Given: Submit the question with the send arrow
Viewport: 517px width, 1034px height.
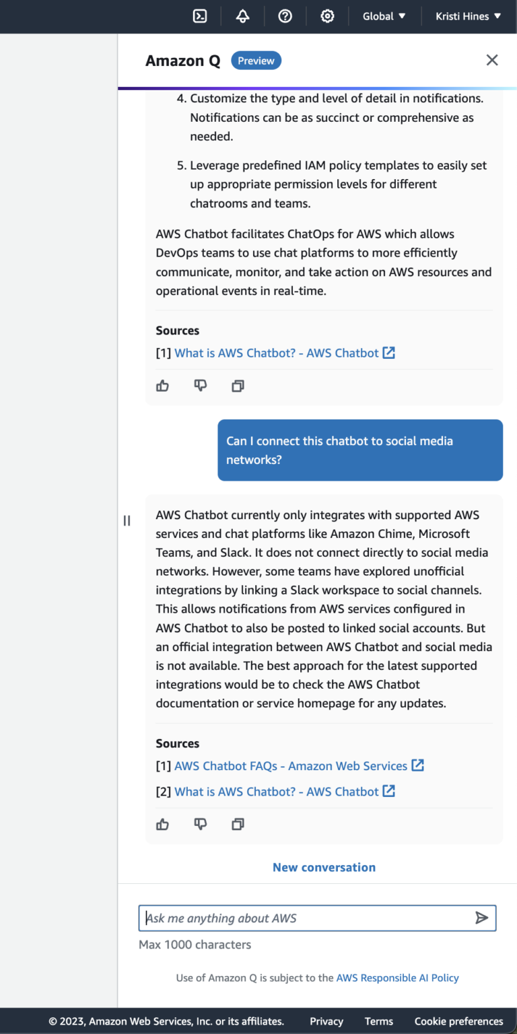Looking at the screenshot, I should coord(482,918).
